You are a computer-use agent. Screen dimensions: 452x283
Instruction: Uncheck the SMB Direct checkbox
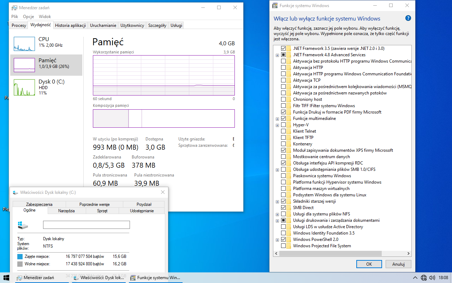283,208
